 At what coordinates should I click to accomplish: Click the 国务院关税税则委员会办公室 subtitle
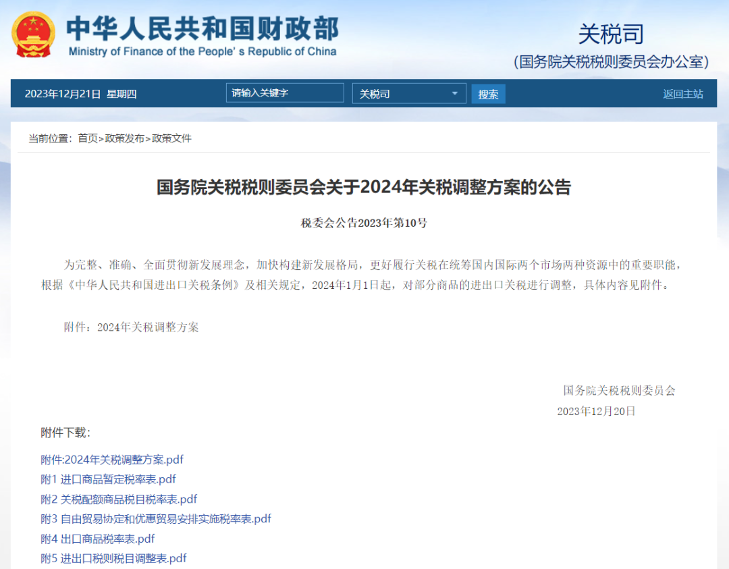[x=611, y=62]
